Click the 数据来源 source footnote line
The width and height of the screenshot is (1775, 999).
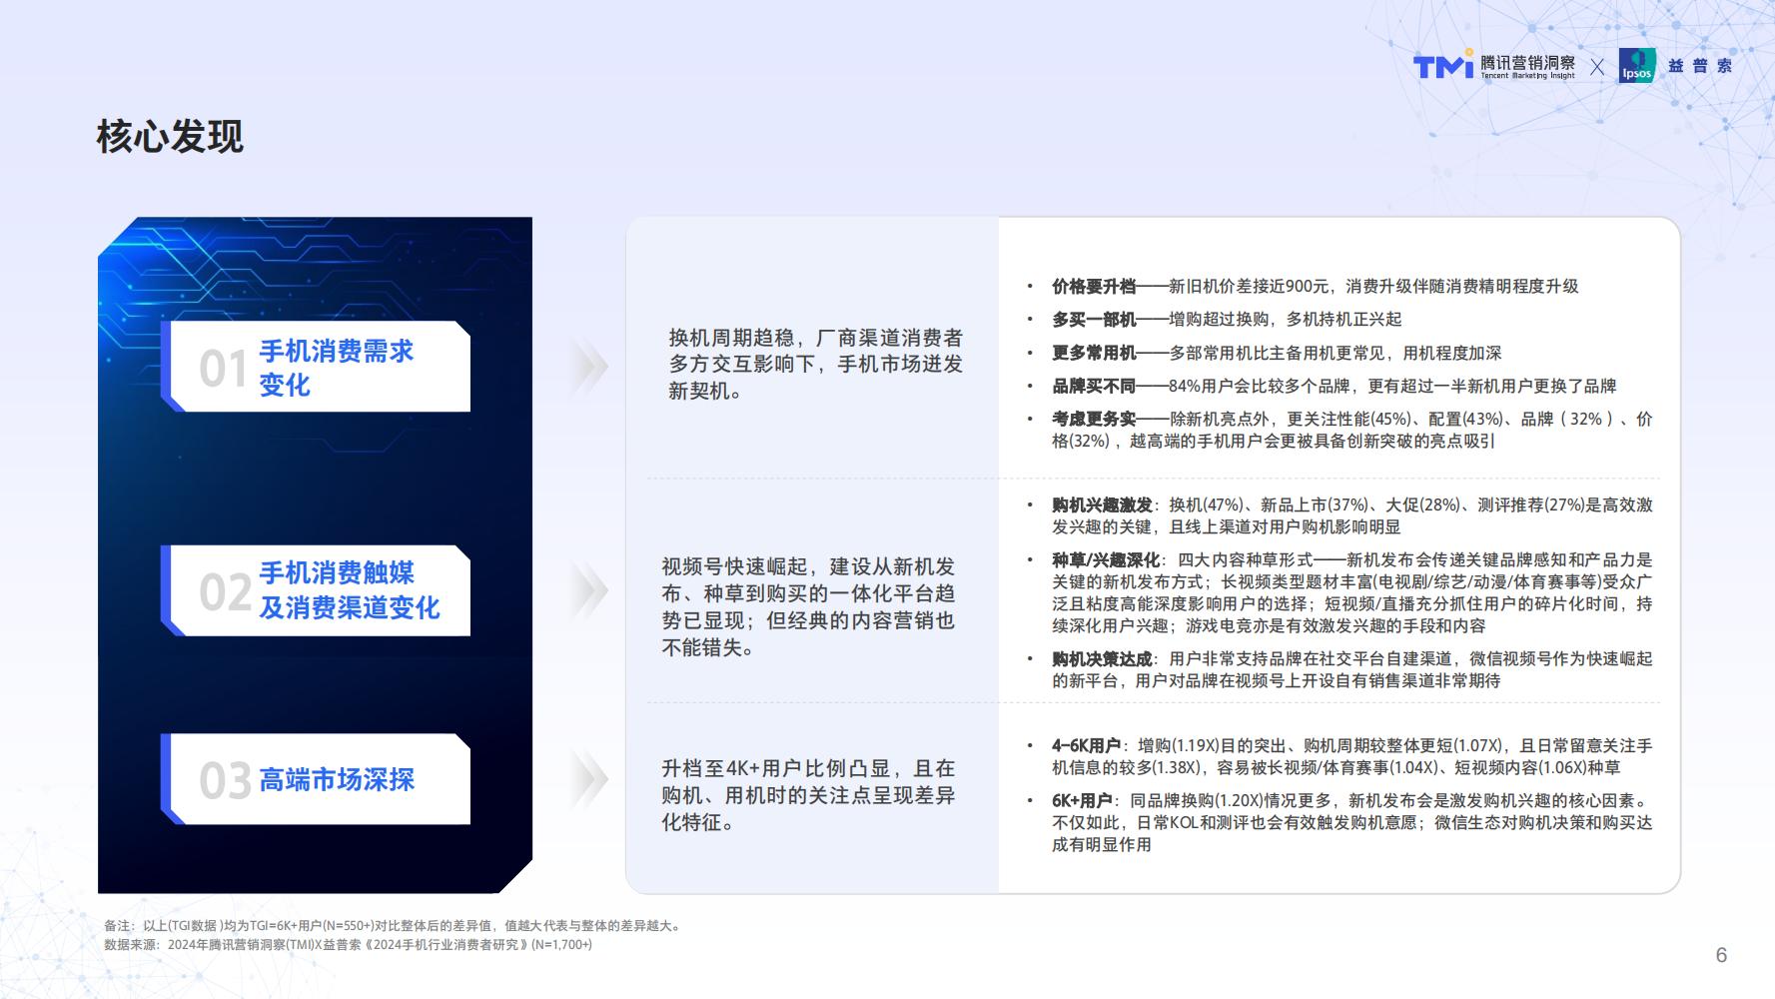pos(348,945)
